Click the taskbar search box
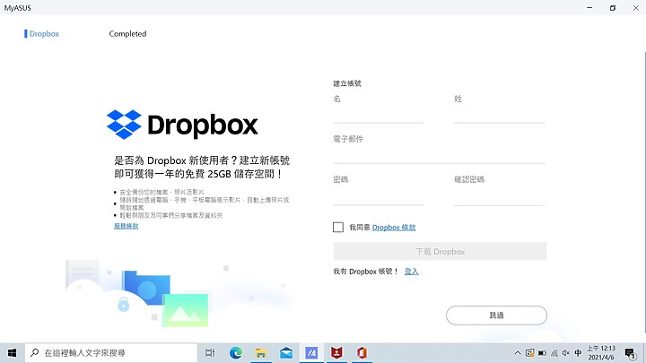Image resolution: width=646 pixels, height=363 pixels. 111,353
